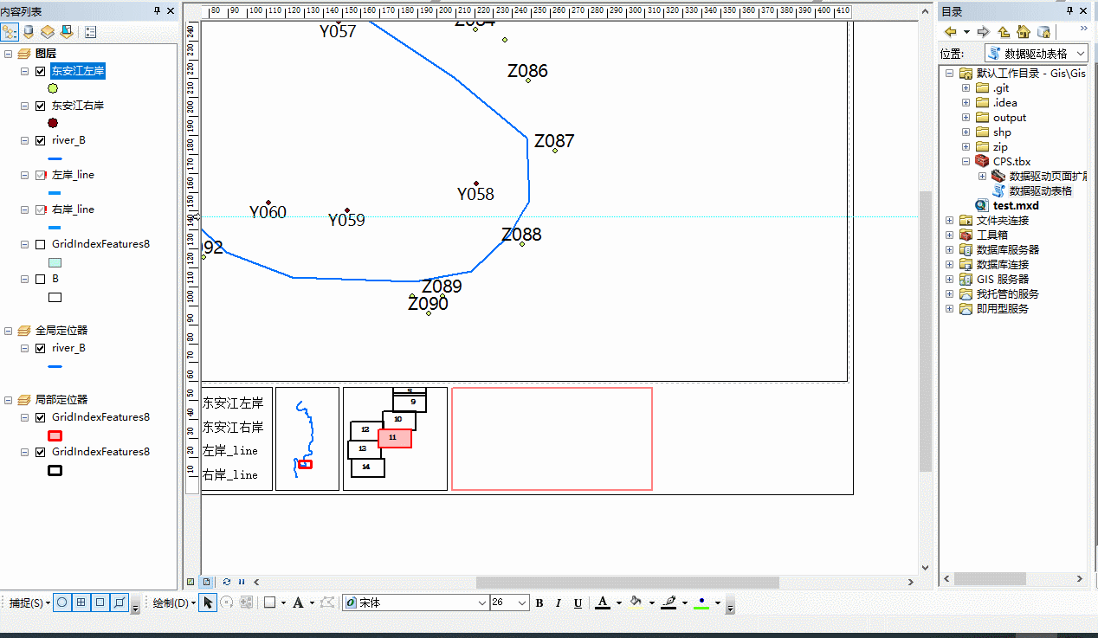Click shp folder in Catalog
This screenshot has height=638, width=1098.
(x=1002, y=132)
